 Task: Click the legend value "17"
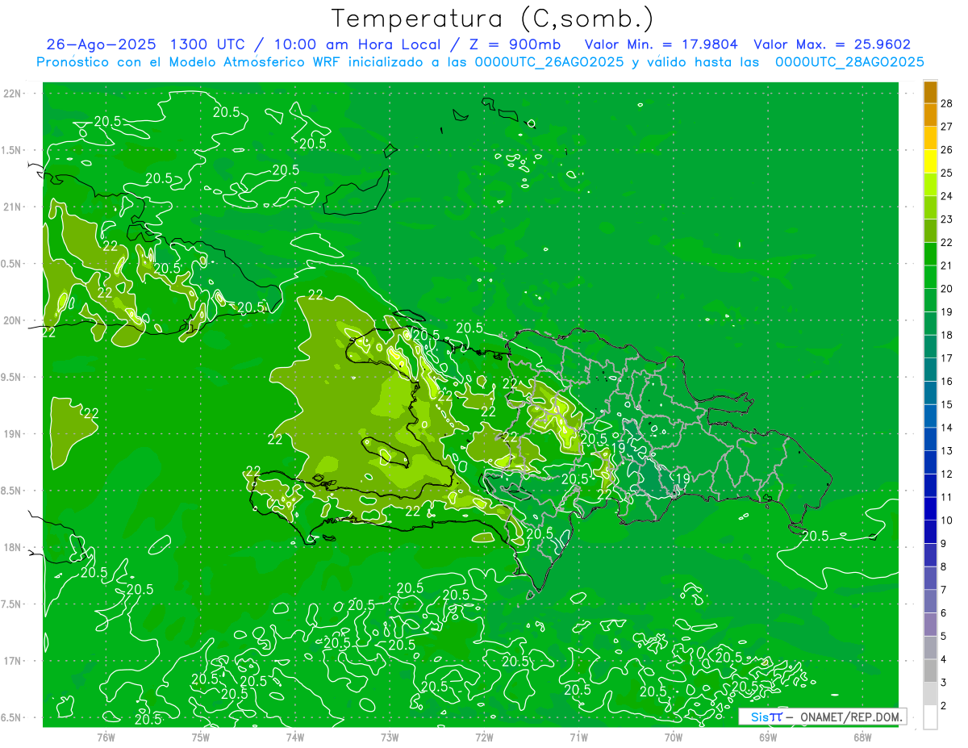(x=947, y=357)
